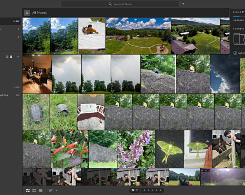Open middle of three rainbow sky photos
The width and height of the screenshot is (245, 195).
pyautogui.click(x=96, y=74)
